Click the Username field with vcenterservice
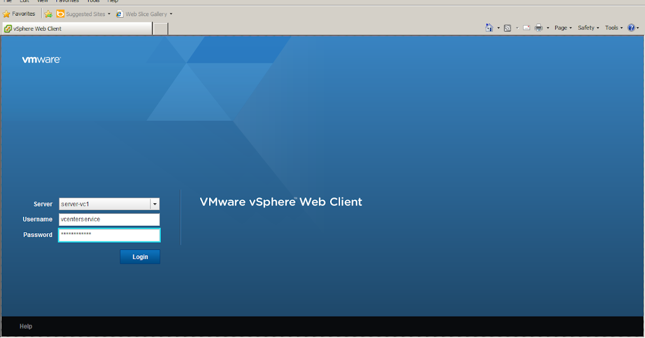 (x=109, y=219)
